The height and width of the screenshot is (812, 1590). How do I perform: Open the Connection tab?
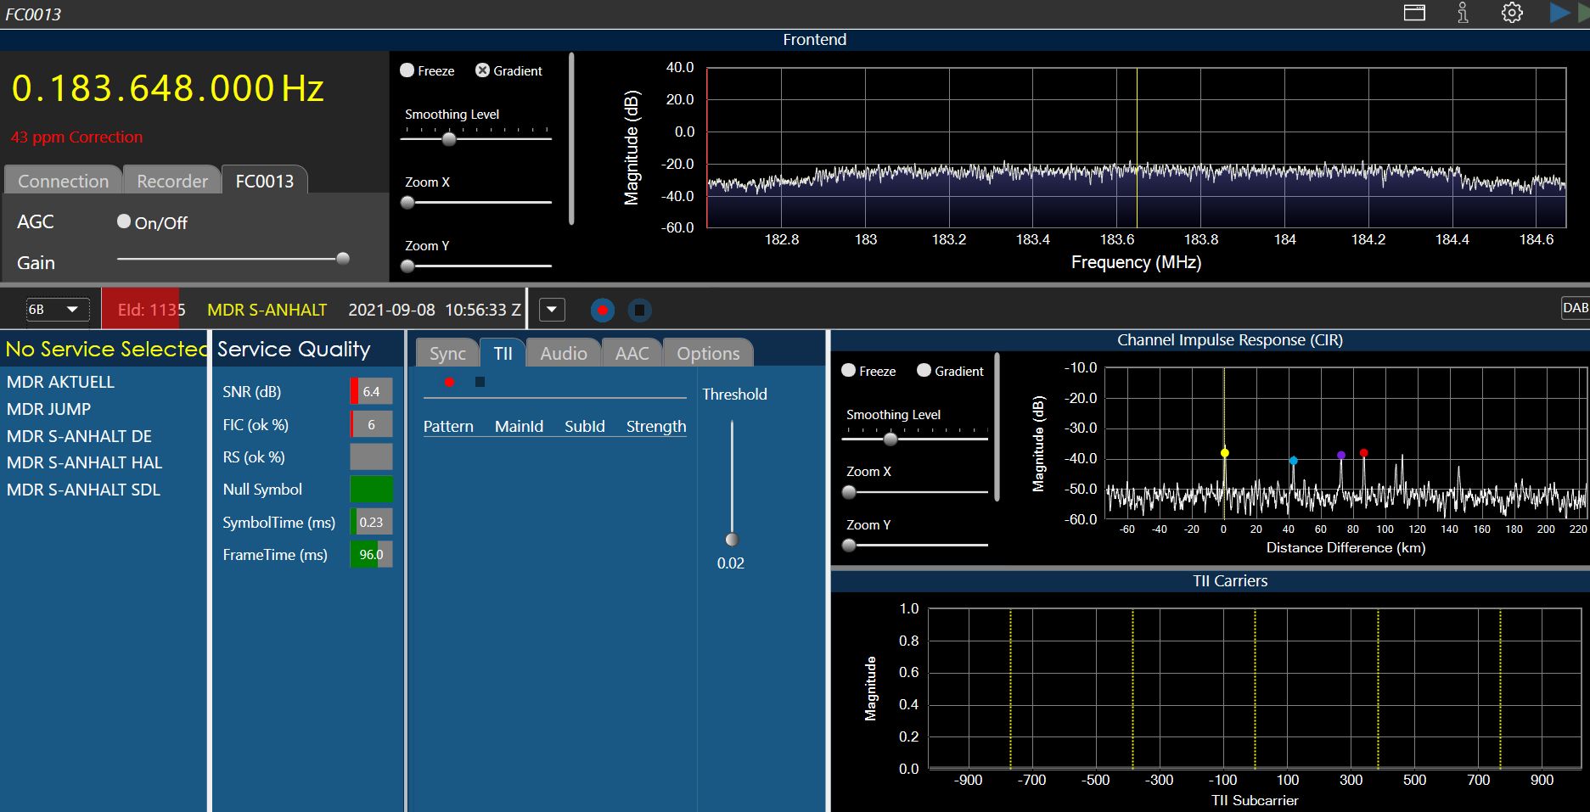[64, 181]
